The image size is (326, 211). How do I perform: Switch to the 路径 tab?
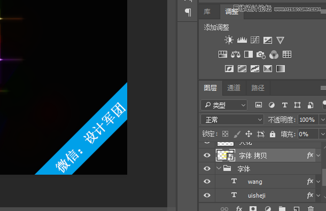click(258, 88)
